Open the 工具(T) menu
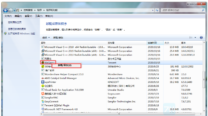The width and height of the screenshot is (208, 116). click(39, 16)
